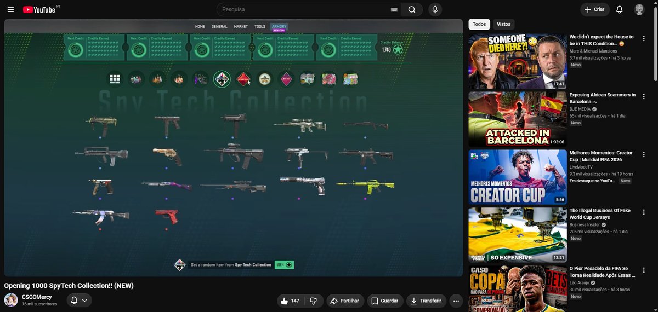Select the Todos filter chip

click(x=479, y=24)
